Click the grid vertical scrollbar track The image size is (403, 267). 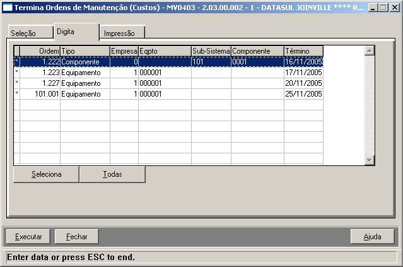(370, 105)
